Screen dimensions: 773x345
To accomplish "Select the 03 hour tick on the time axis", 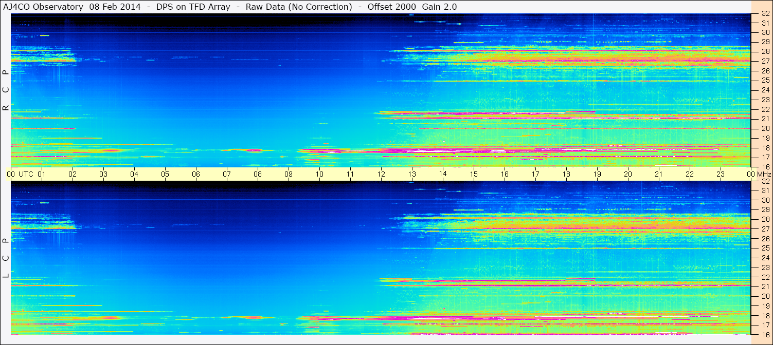I will (103, 174).
